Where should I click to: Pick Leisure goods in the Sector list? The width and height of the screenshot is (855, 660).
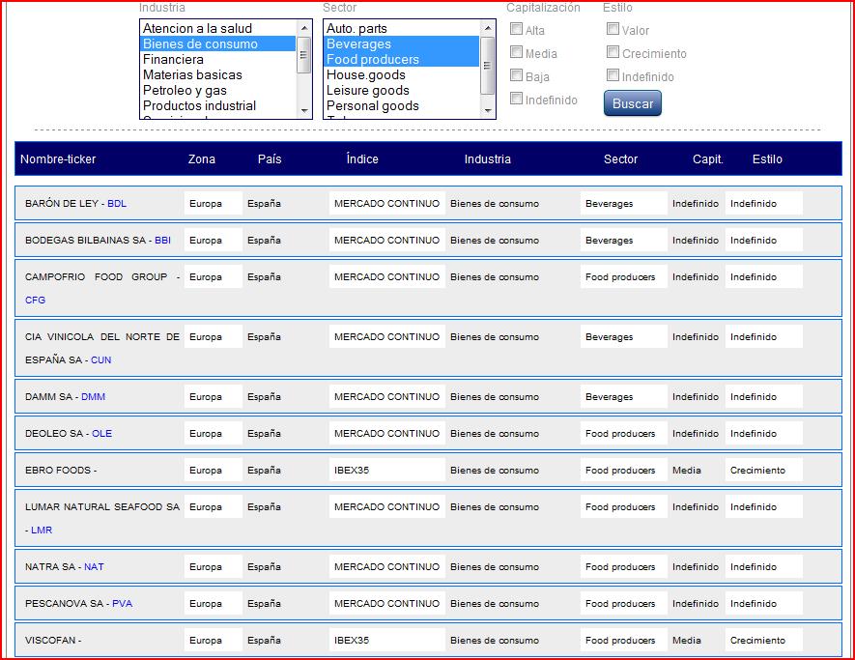[366, 91]
